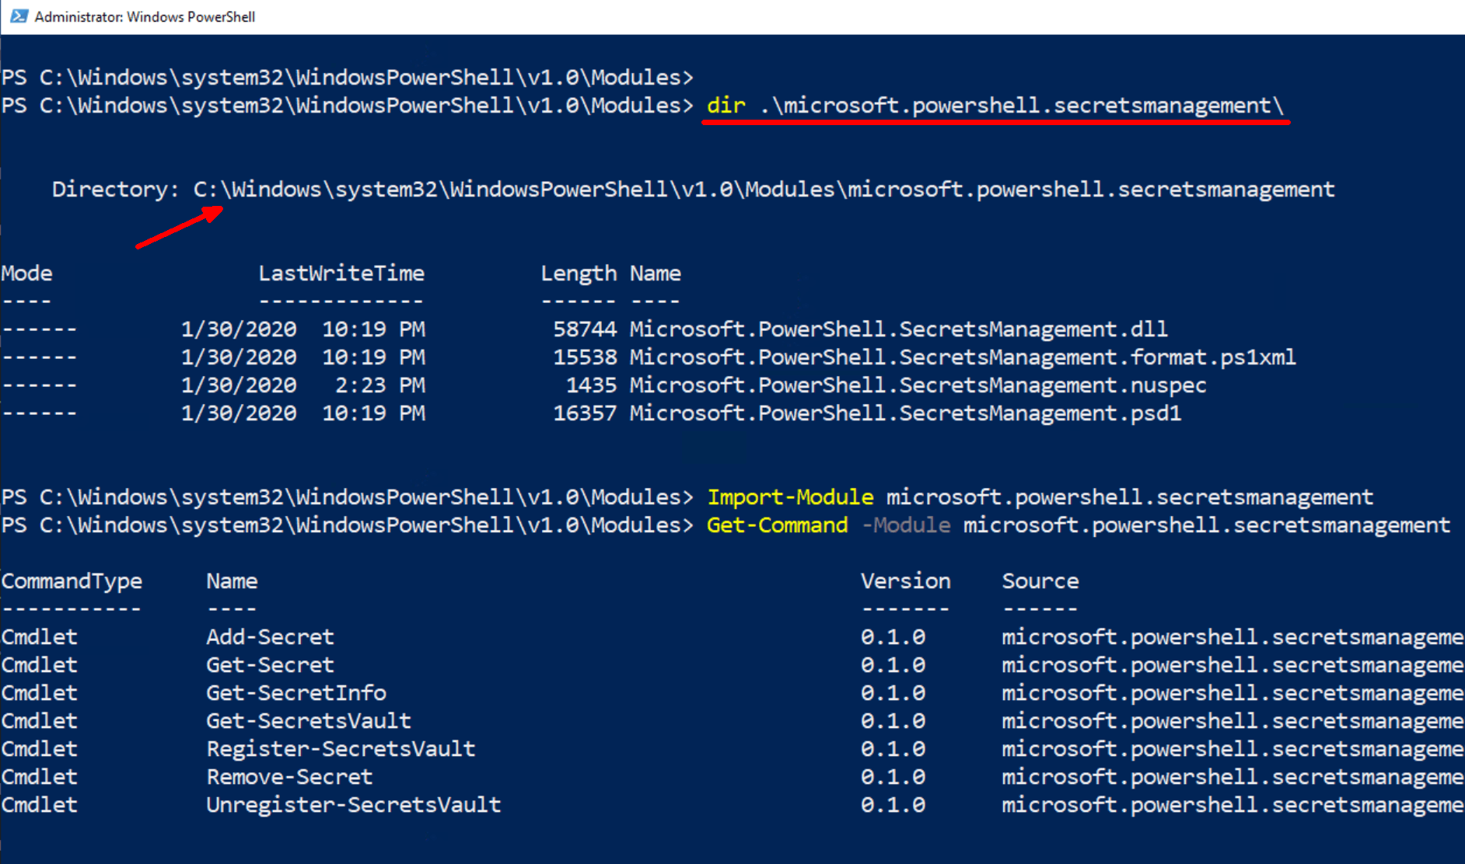Click the Import-Module command text
Image resolution: width=1465 pixels, height=864 pixels.
[x=790, y=497]
